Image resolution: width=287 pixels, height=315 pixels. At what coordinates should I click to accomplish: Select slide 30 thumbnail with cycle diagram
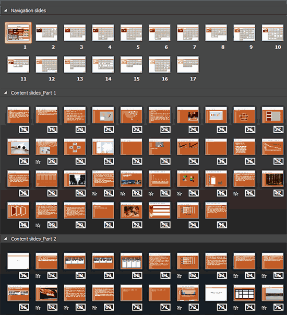coord(75,147)
